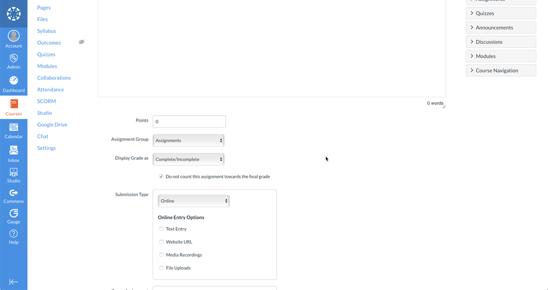Screen dimensions: 548x290
Task: Enable the File Uploads checkbox
Action: pos(161,268)
